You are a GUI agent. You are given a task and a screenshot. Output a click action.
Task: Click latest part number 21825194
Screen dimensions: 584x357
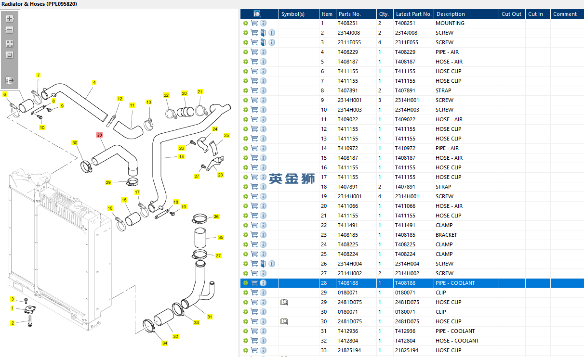click(x=407, y=350)
